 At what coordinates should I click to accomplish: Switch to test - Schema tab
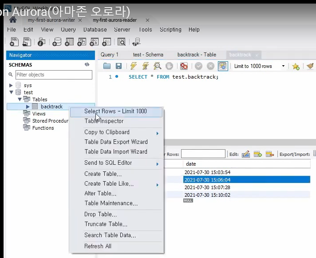pos(148,55)
